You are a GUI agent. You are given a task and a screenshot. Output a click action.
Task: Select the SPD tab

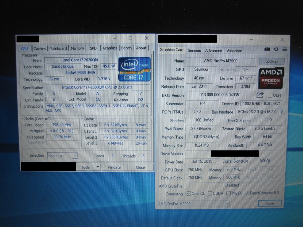(x=93, y=48)
